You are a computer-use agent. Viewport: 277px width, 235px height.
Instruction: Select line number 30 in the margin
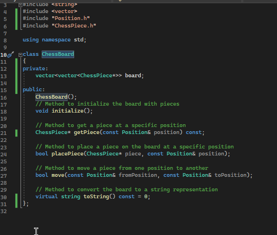click(4, 197)
